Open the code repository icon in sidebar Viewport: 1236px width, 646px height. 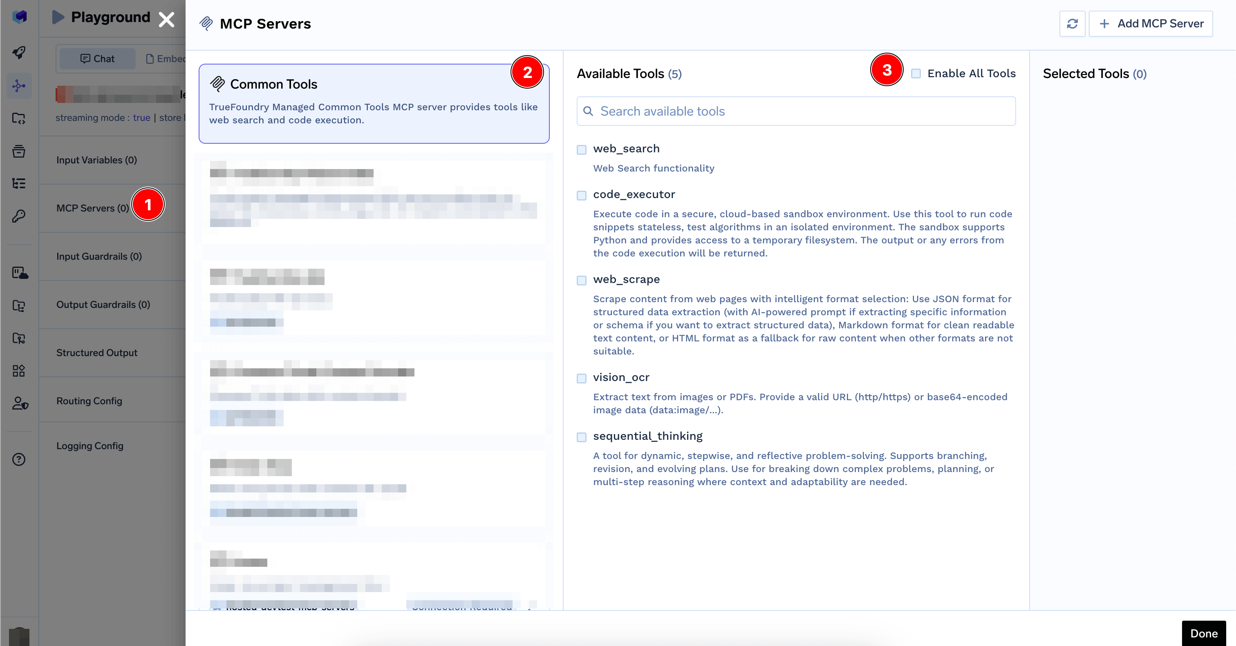19,119
